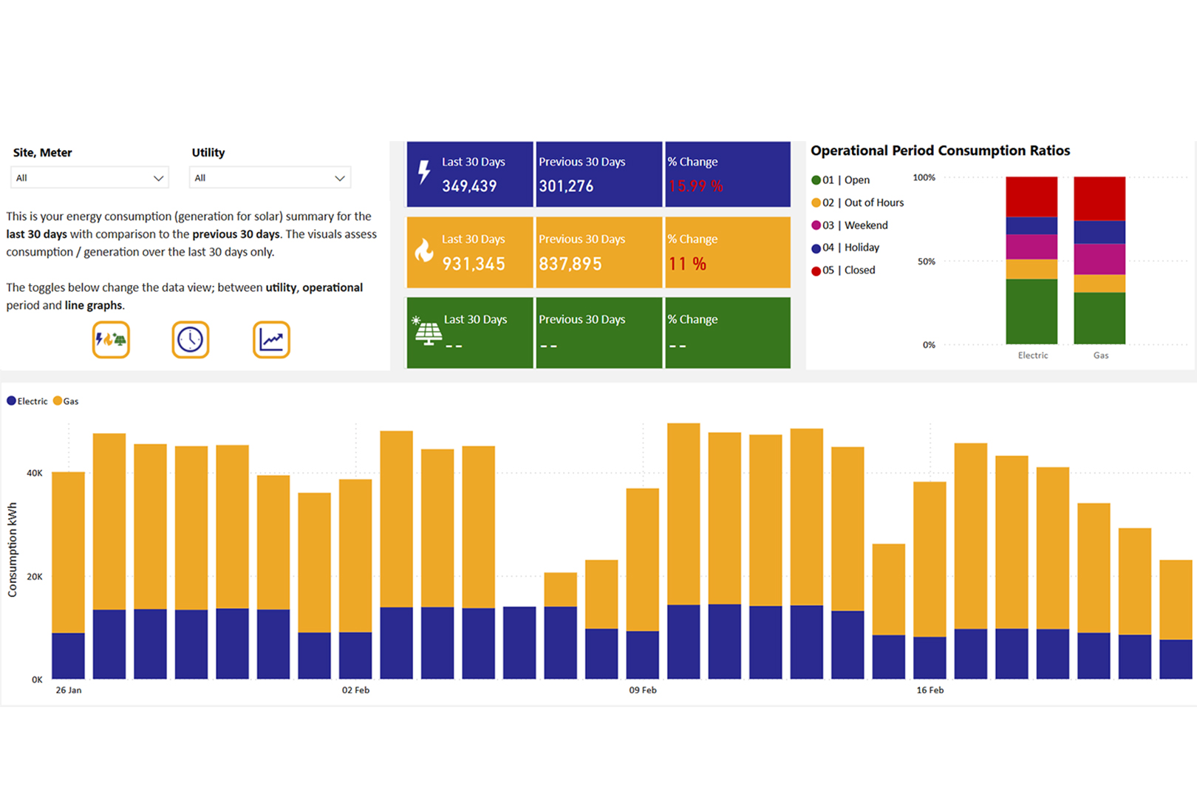Click the Operational Period Consumption Ratios title
This screenshot has width=1197, height=798.
pyautogui.click(x=940, y=151)
